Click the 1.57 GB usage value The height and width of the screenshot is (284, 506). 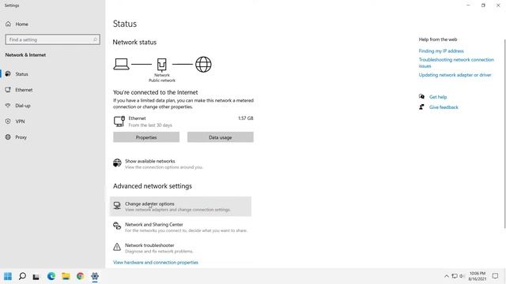click(246, 118)
